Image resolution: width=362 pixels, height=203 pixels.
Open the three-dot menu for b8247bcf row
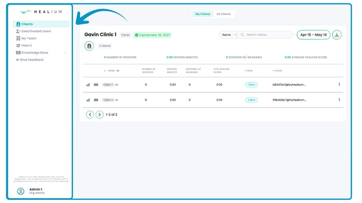point(339,84)
